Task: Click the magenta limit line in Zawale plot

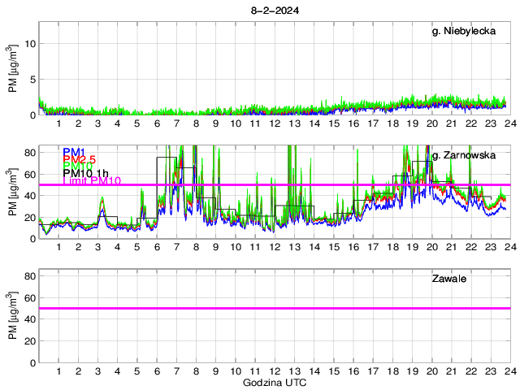Action: [x=274, y=308]
